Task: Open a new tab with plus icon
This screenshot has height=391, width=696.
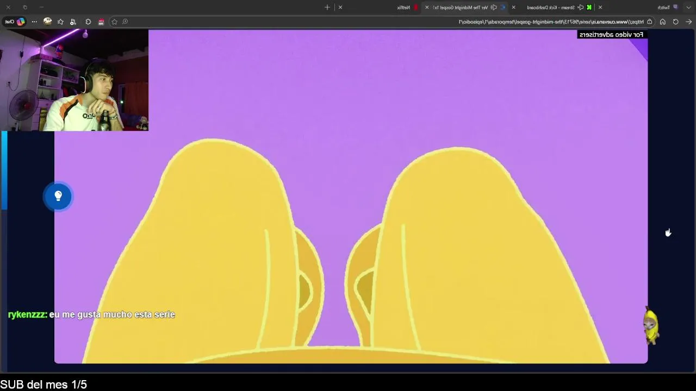Action: point(327,7)
